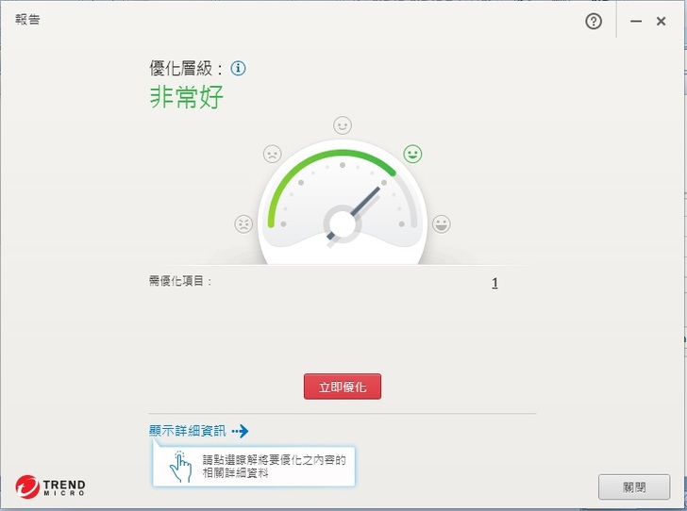Click the tooltip text 請點選瞭解將要優化之內容的相關詳細資料
The width and height of the screenshot is (687, 511).
point(274,467)
